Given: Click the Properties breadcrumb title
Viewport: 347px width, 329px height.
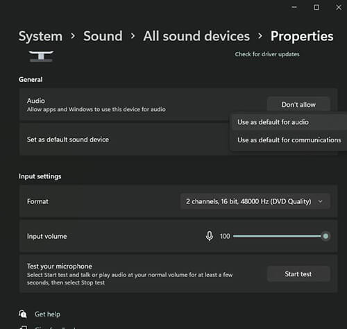Looking at the screenshot, I should (x=302, y=36).
